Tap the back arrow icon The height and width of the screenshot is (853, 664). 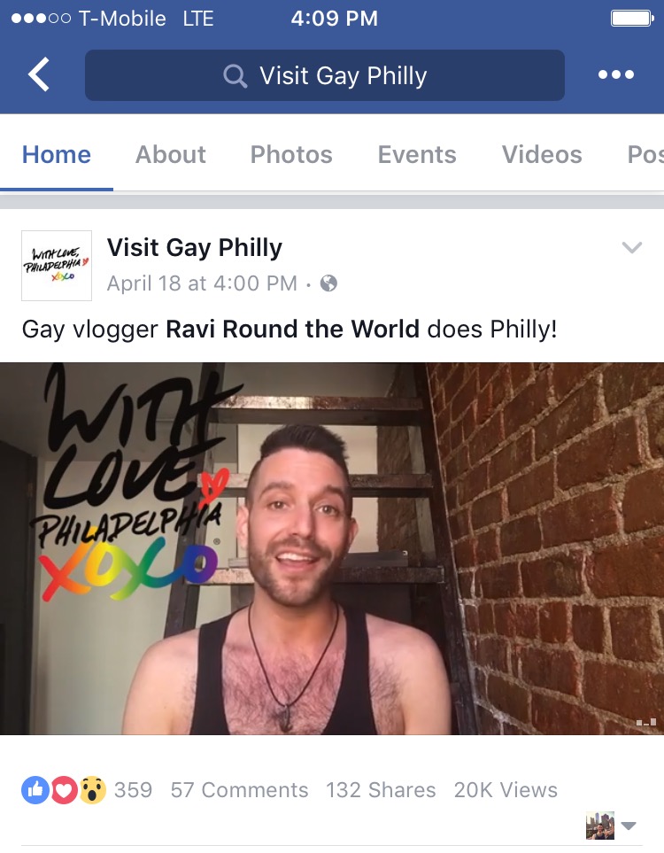39,74
